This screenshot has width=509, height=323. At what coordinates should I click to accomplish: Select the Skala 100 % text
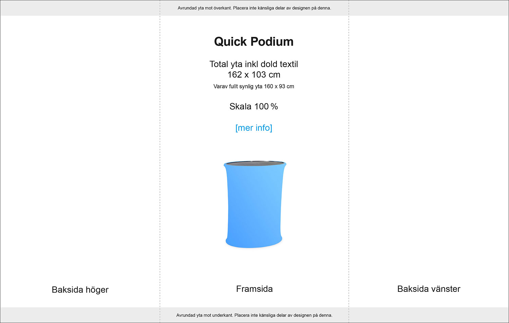click(254, 106)
